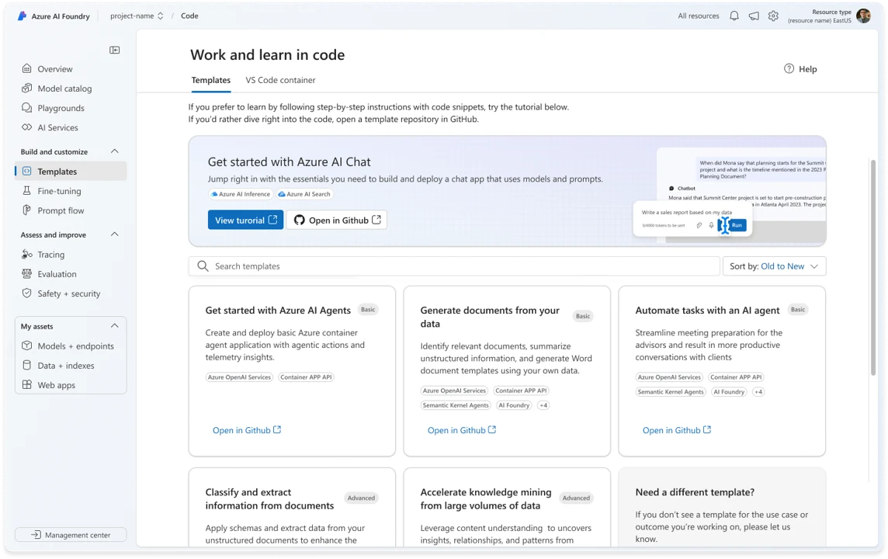Click the Playgrounds chat icon
Screen dimensions: 888x559
coord(26,108)
